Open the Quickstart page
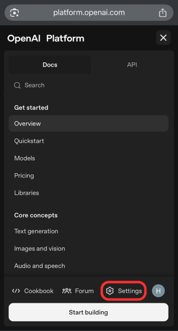 (29, 141)
